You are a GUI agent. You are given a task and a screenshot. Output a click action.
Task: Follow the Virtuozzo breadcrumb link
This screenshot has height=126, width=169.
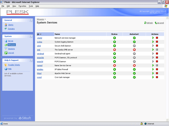[40, 19]
